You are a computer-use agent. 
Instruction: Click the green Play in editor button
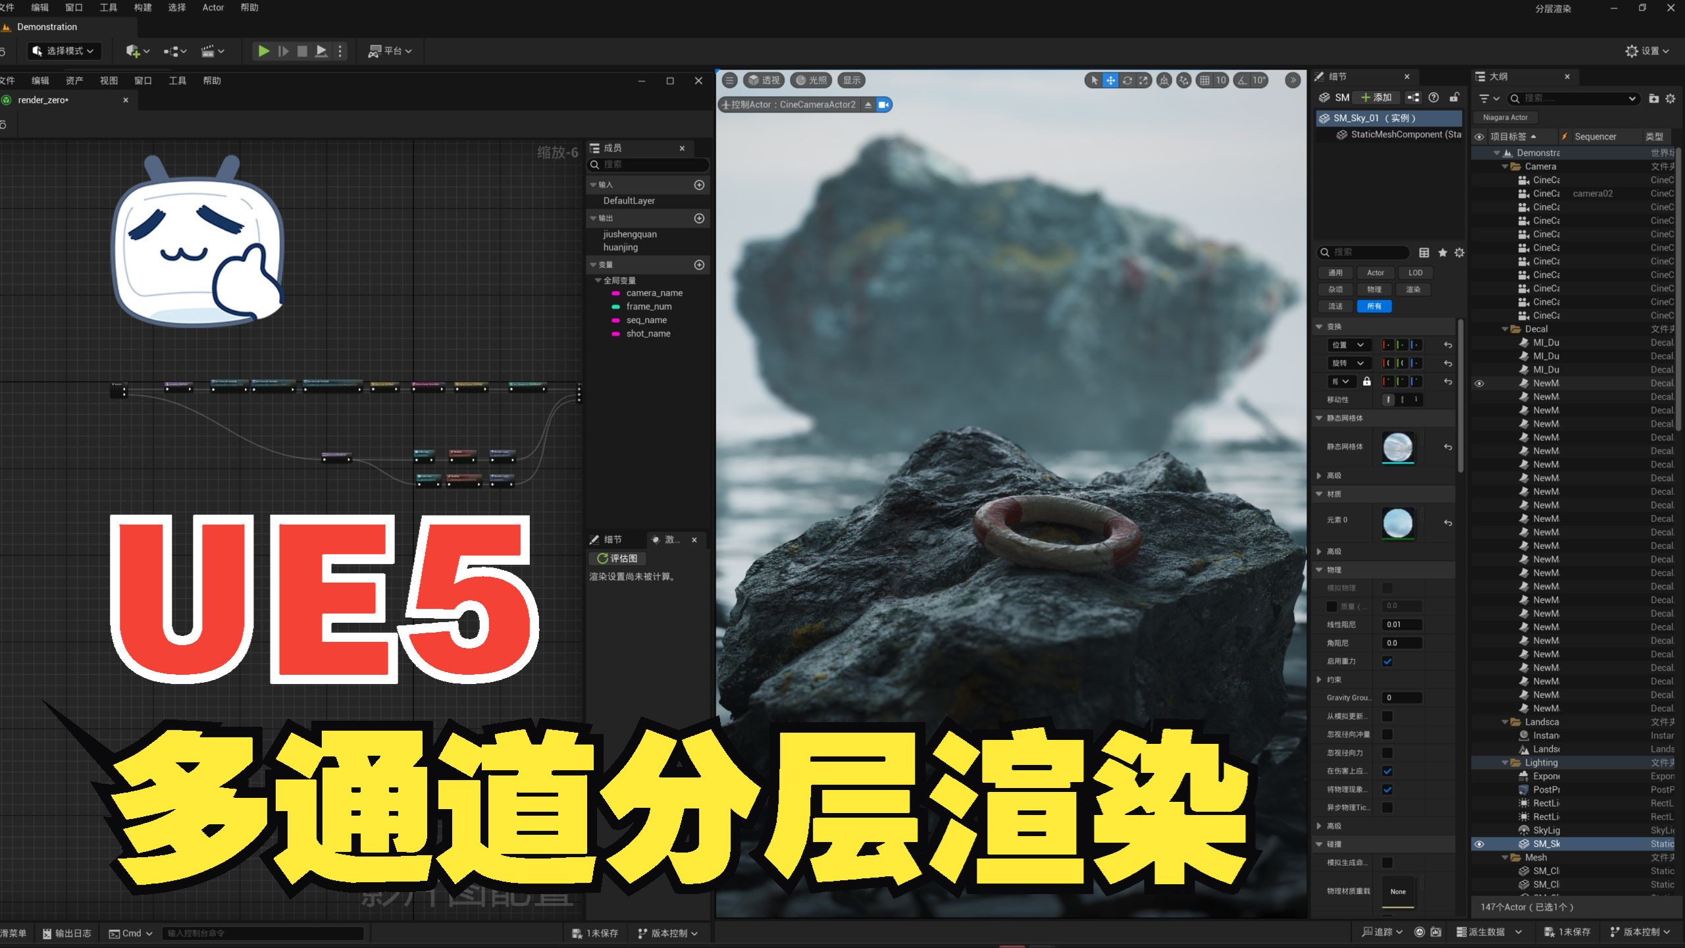(263, 51)
